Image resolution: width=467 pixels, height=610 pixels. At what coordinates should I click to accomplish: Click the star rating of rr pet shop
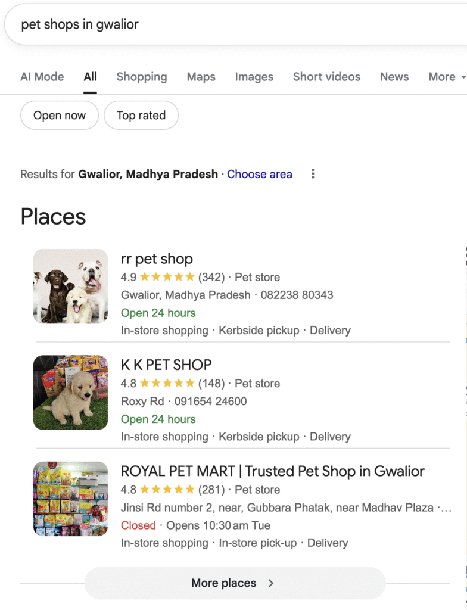[167, 277]
